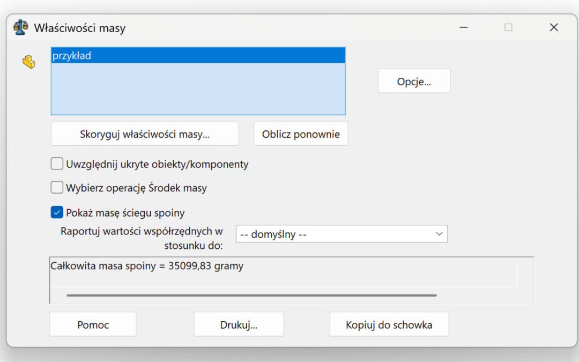Click the Całkowita masa spoiny result text
579x362 pixels.
(147, 266)
